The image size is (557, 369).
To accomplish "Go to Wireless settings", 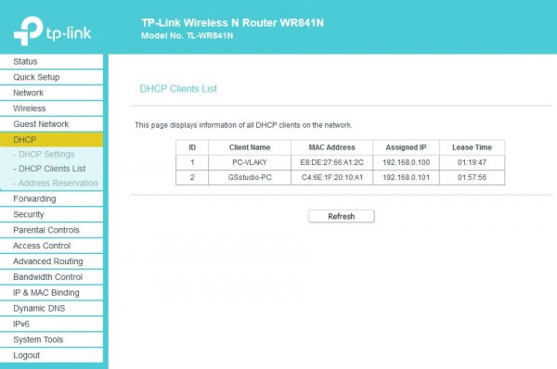I will pyautogui.click(x=51, y=108).
